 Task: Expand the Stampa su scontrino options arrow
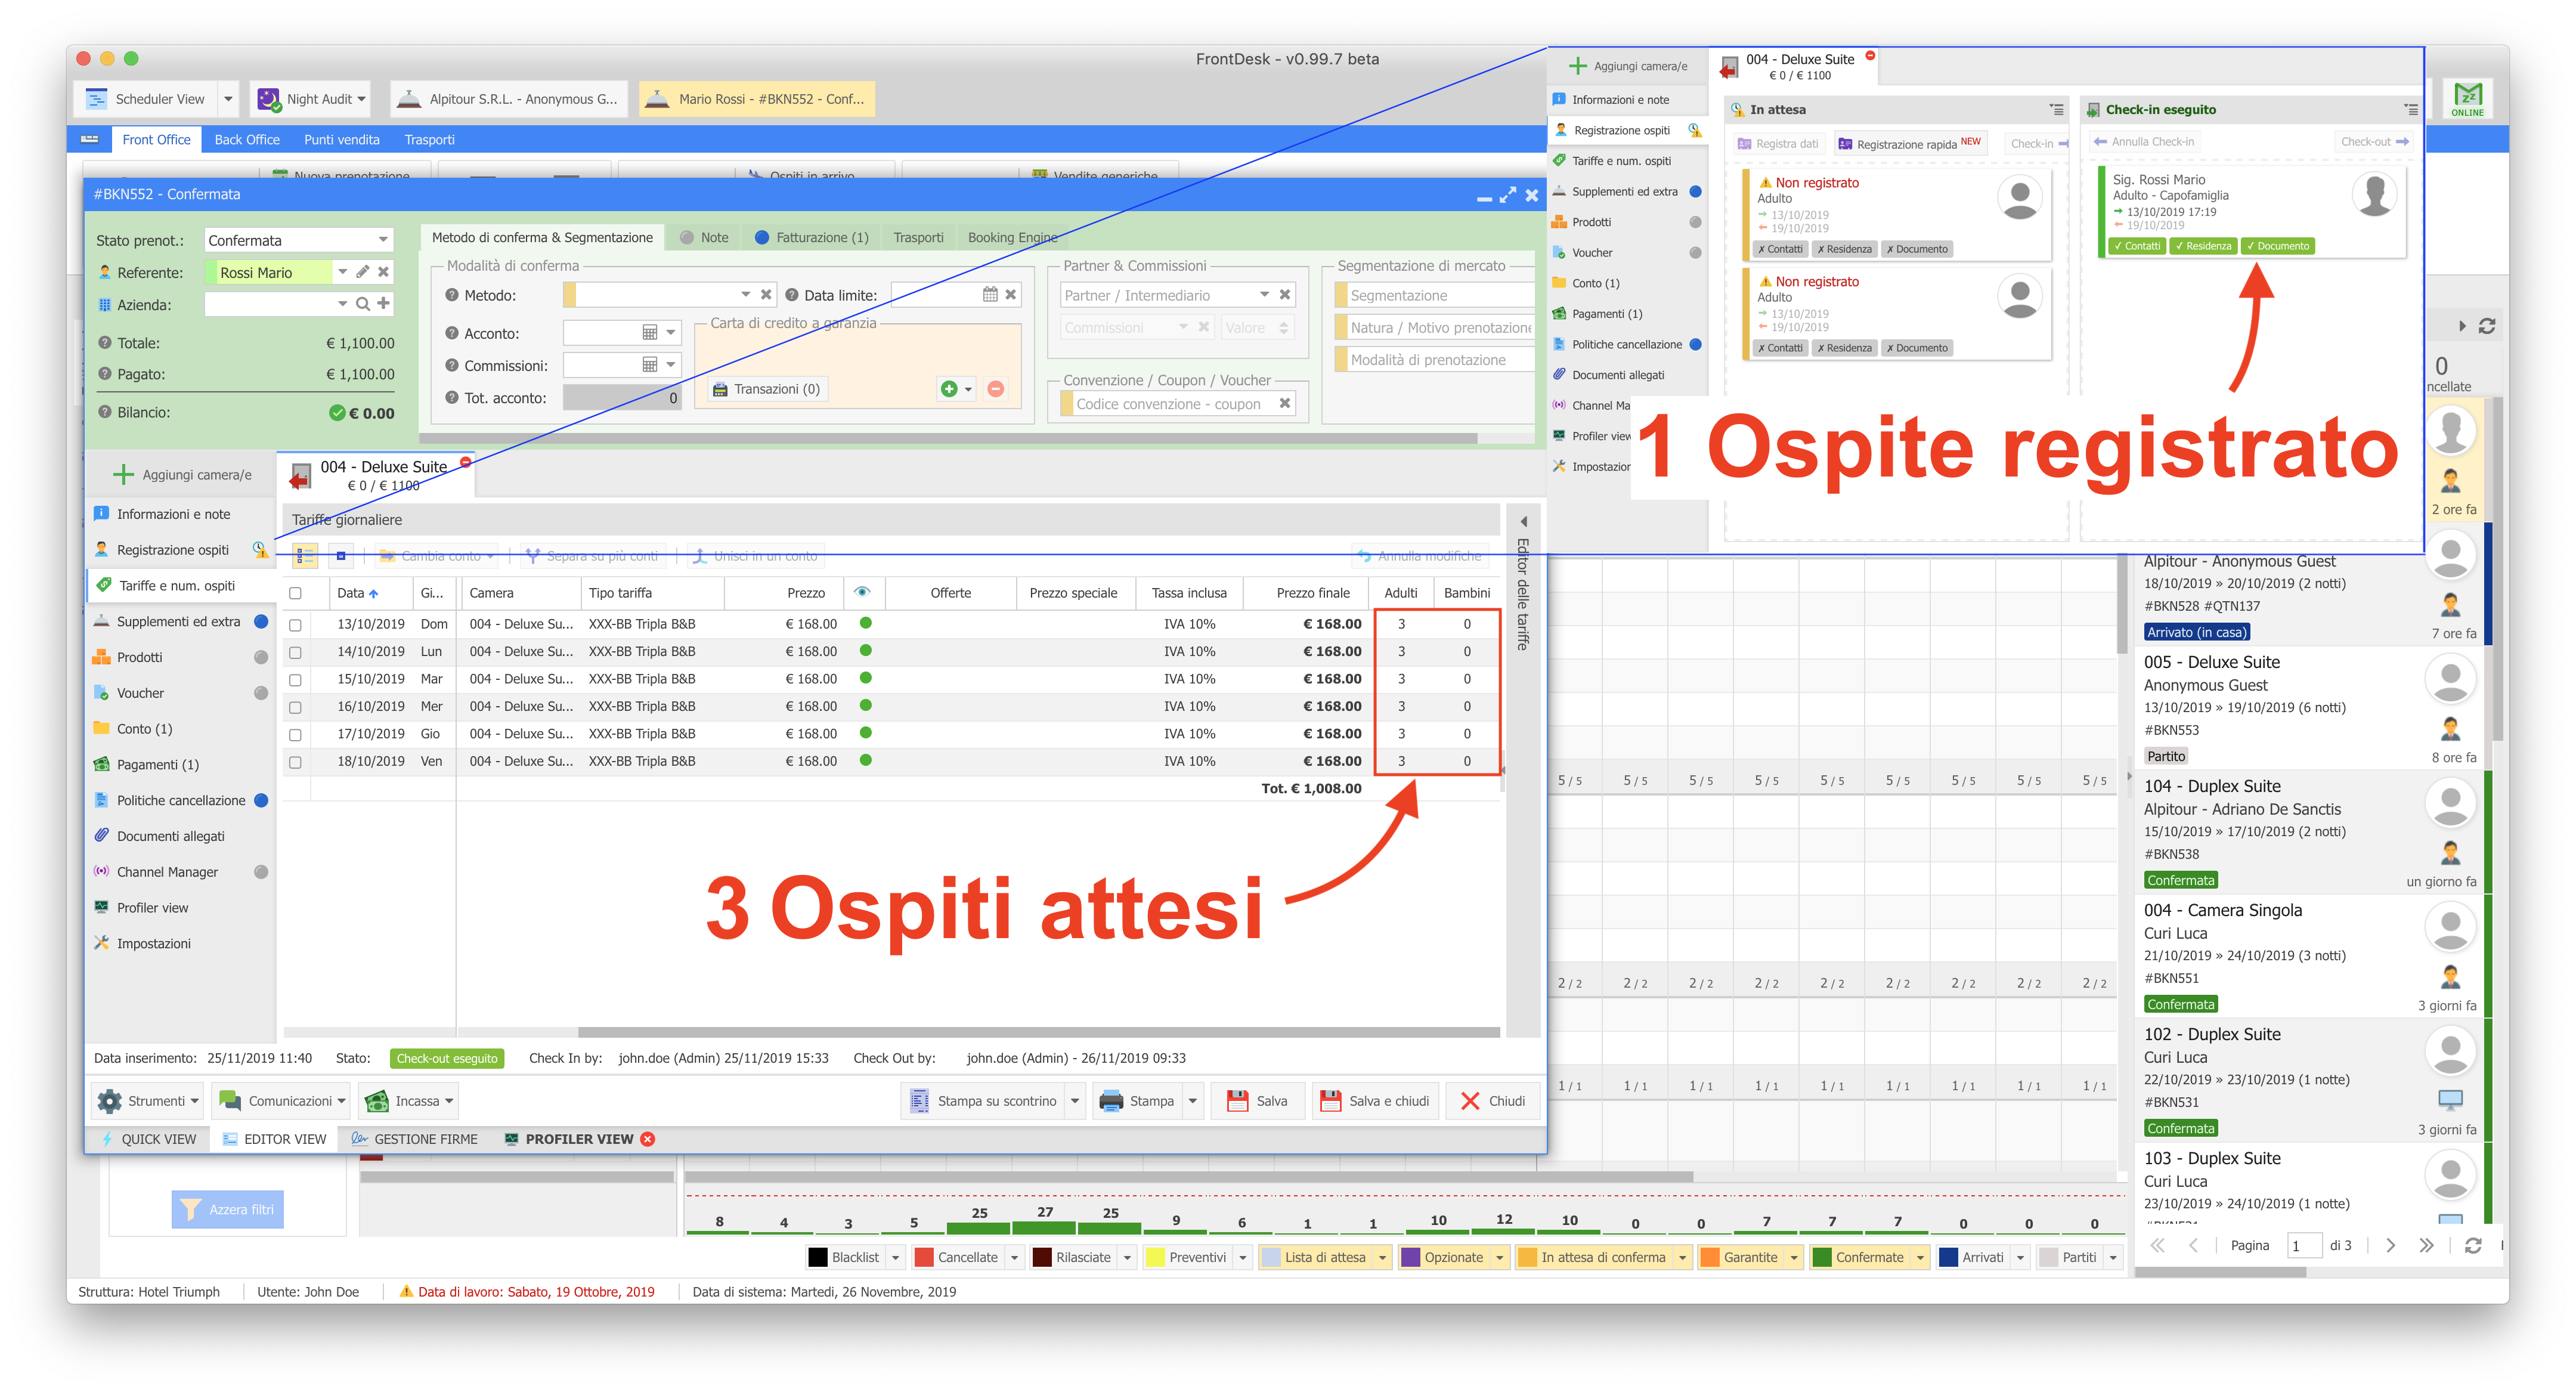[1075, 1101]
